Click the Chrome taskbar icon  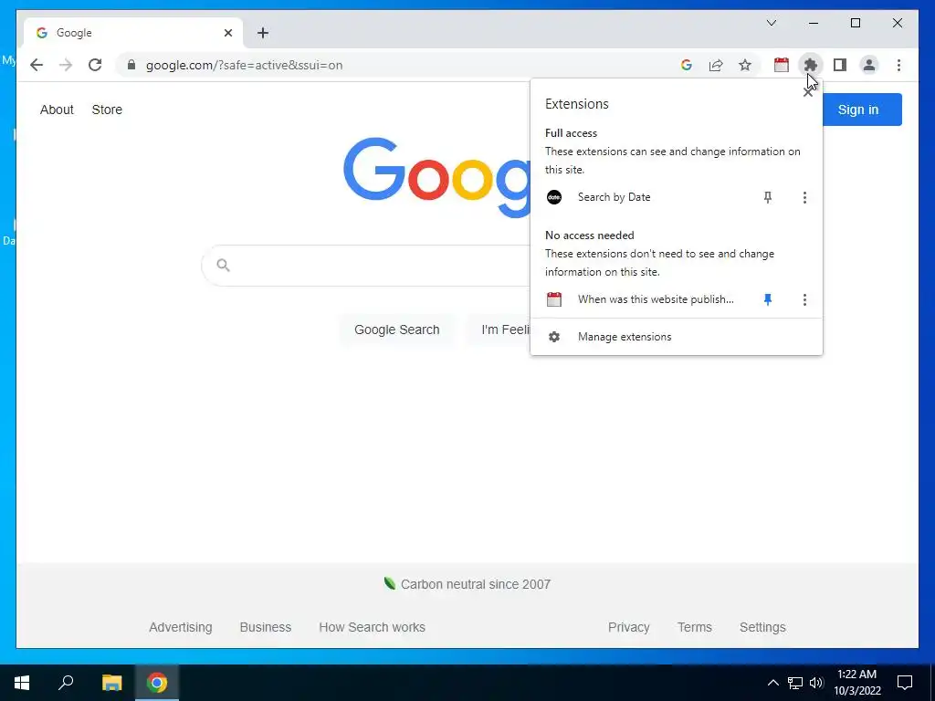tap(157, 683)
